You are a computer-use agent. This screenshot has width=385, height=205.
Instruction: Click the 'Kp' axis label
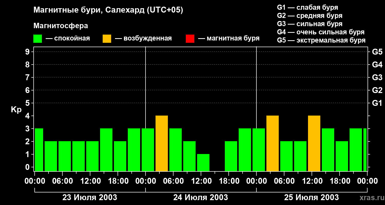pyautogui.click(x=16, y=110)
